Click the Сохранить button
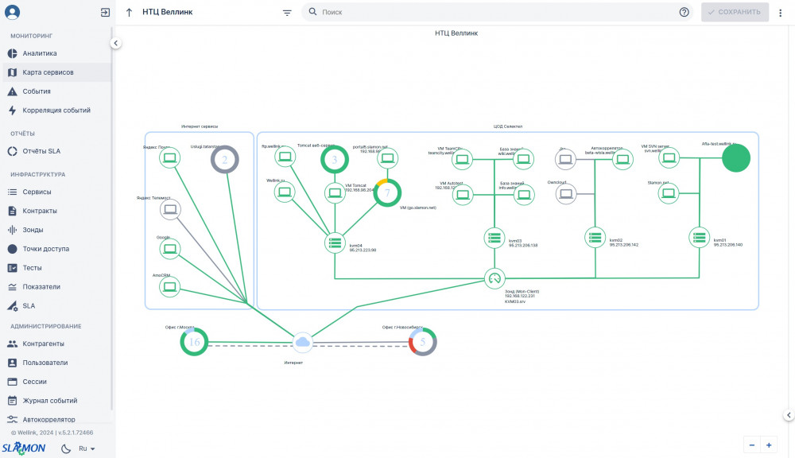The height and width of the screenshot is (458, 795). pos(735,12)
